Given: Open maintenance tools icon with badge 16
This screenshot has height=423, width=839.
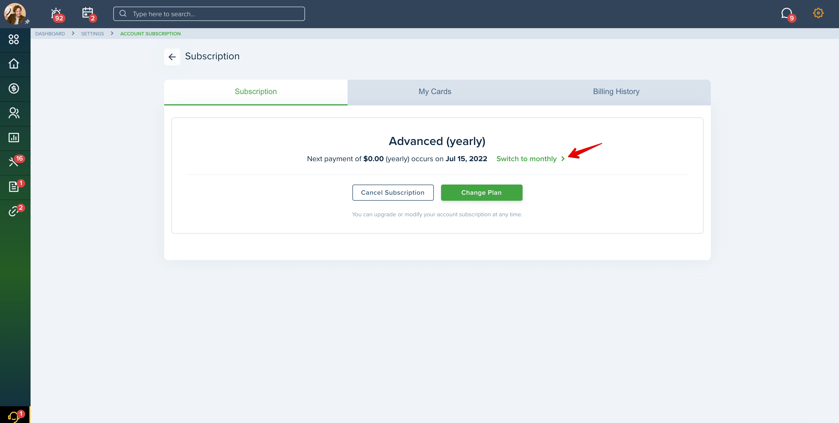Looking at the screenshot, I should coord(14,162).
